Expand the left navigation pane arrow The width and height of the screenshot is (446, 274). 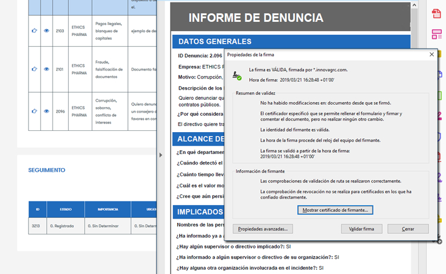click(161, 155)
